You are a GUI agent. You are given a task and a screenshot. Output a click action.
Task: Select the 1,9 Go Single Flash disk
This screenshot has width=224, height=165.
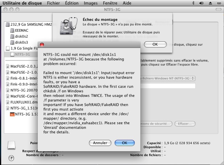click(x=22, y=48)
